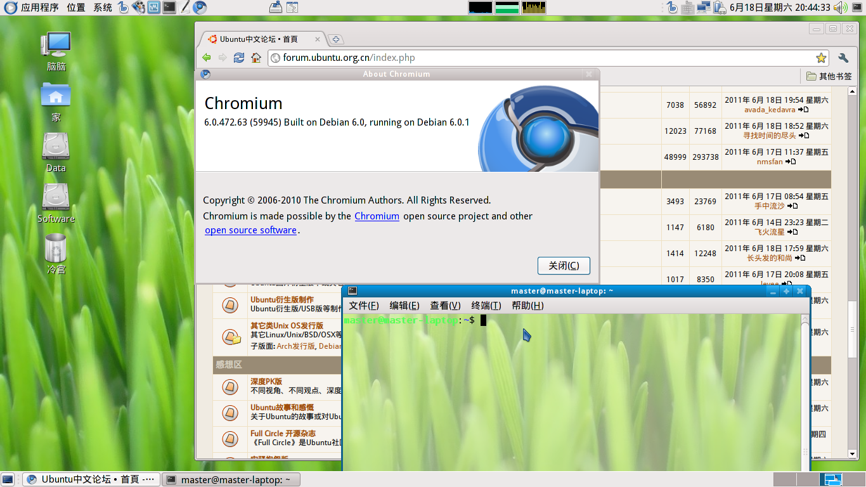Click the green memory monitor graph

507,8
